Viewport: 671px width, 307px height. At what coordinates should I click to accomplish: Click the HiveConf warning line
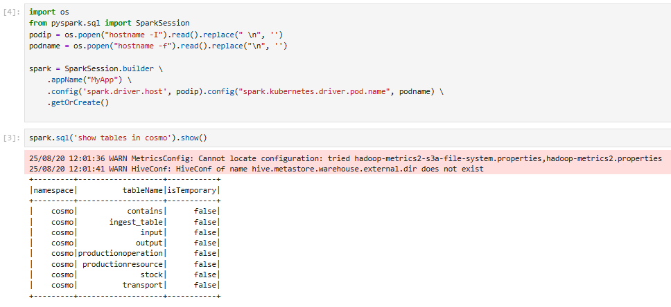point(256,169)
